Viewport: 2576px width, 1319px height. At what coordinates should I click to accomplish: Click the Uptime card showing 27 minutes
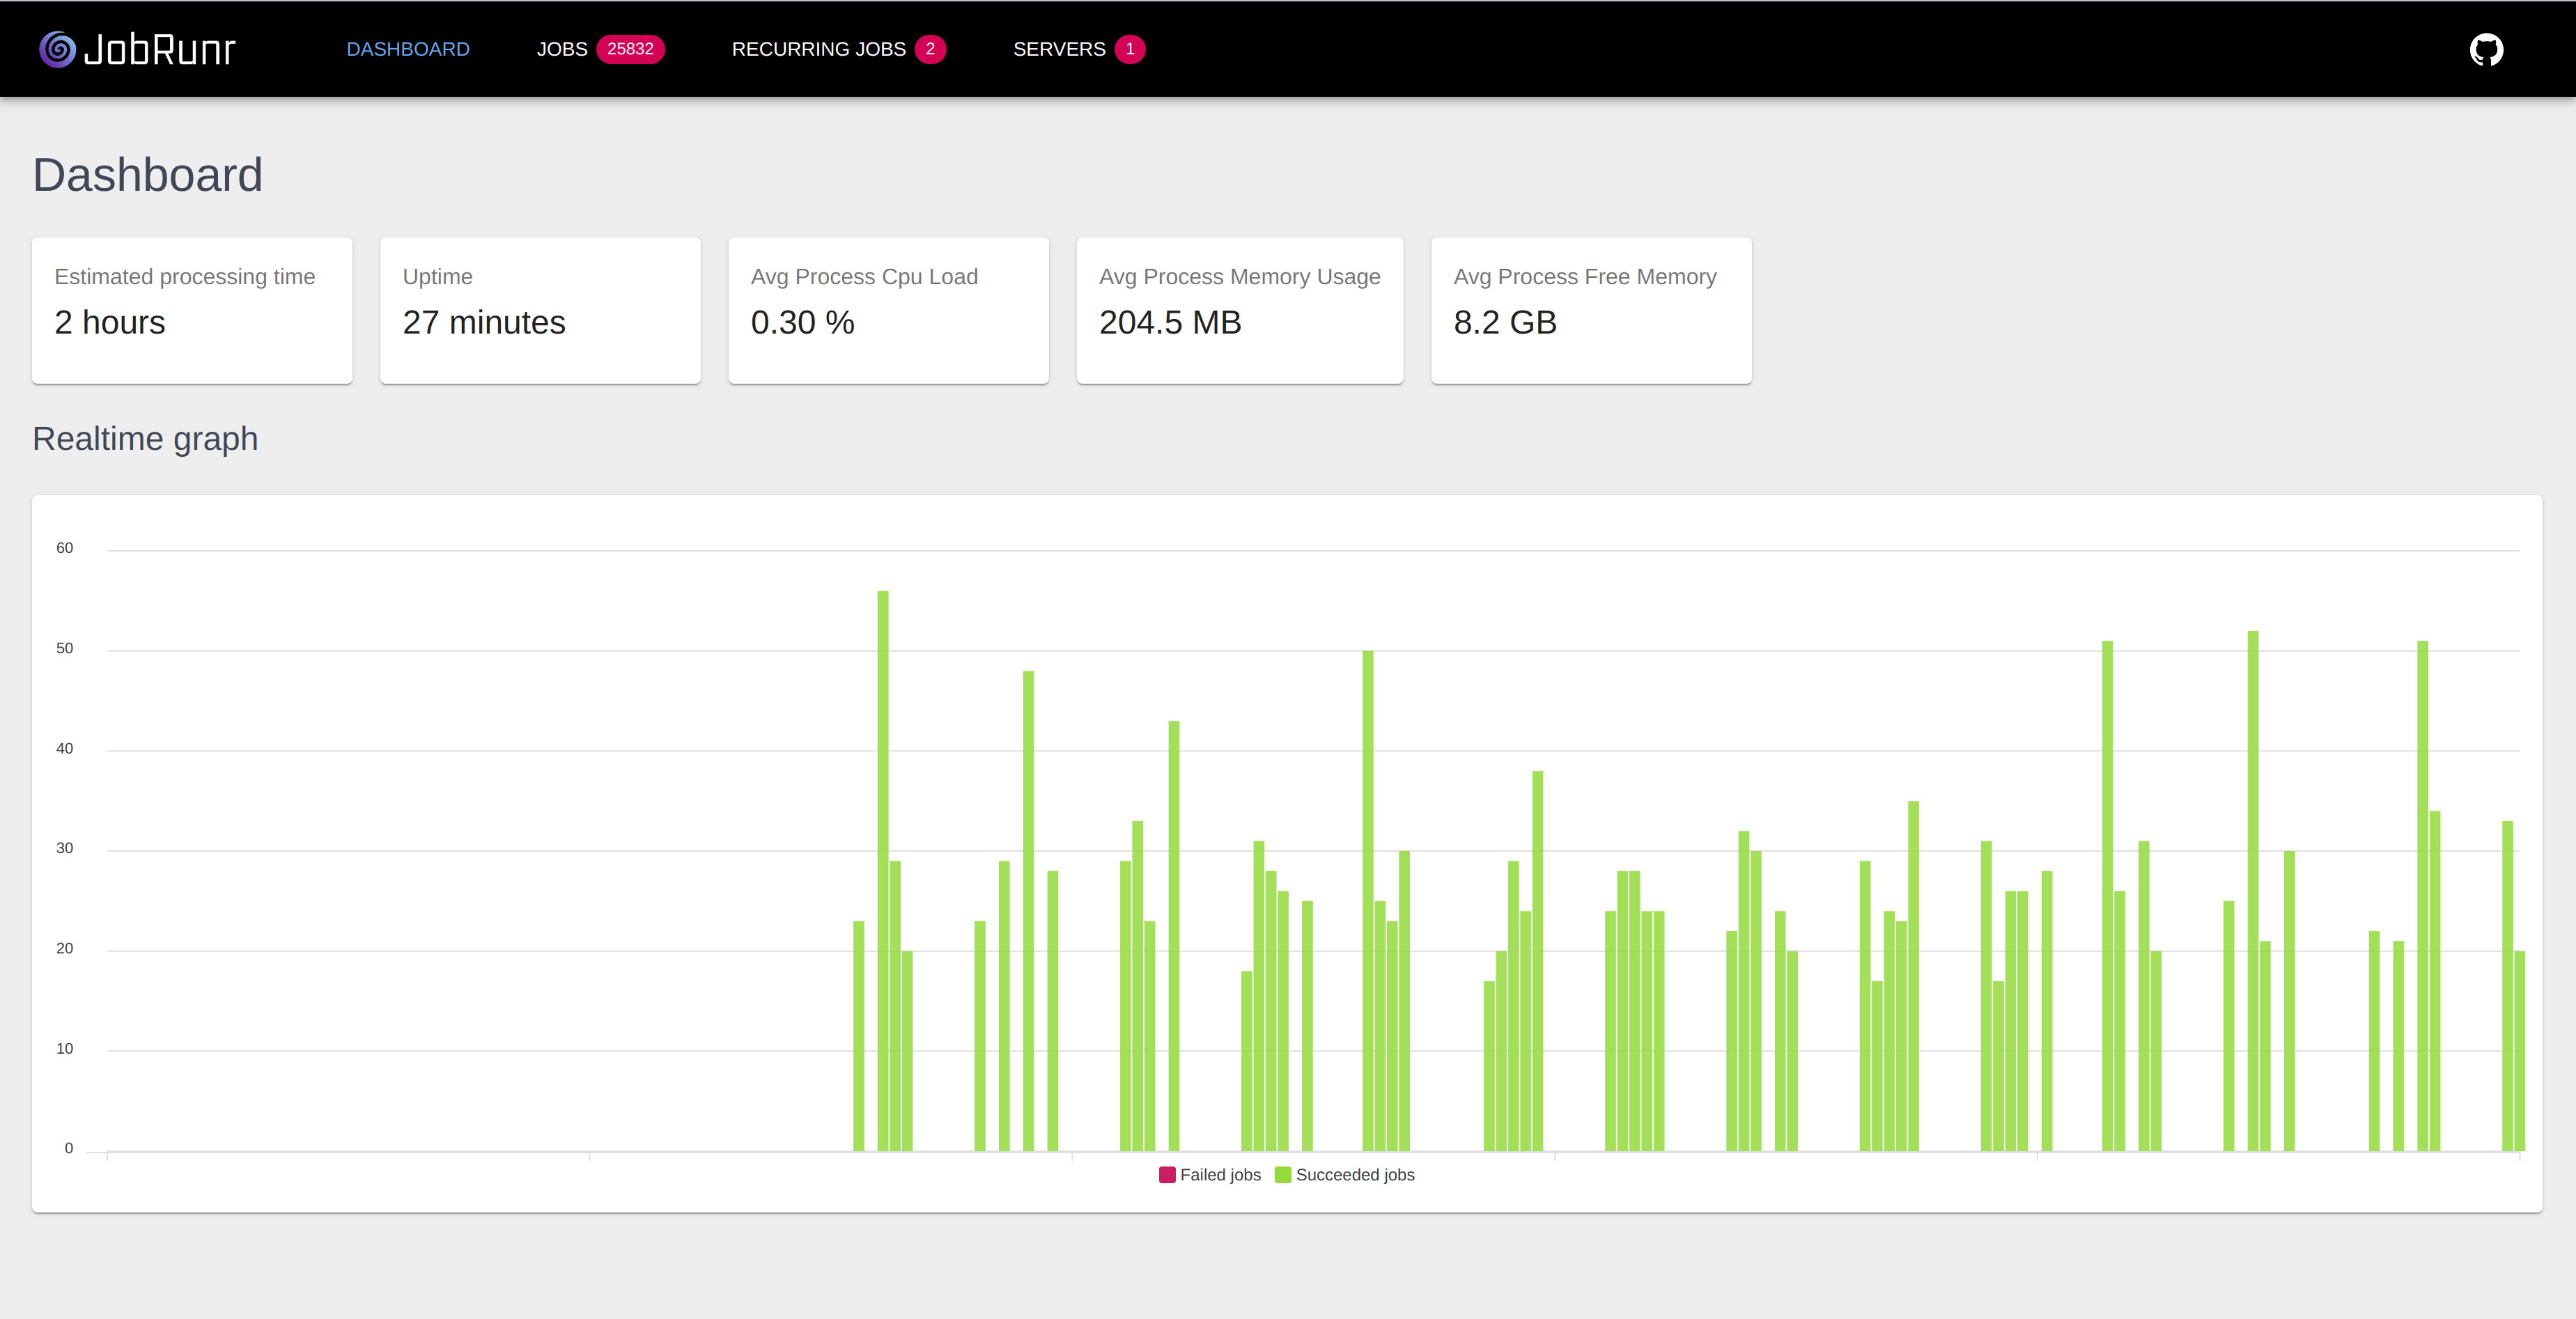pos(540,310)
